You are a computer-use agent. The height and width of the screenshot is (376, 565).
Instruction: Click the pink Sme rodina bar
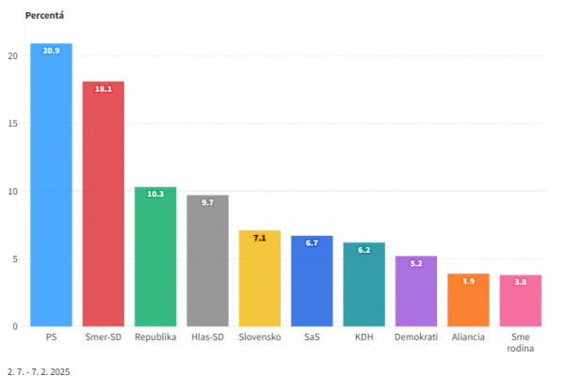(520, 302)
